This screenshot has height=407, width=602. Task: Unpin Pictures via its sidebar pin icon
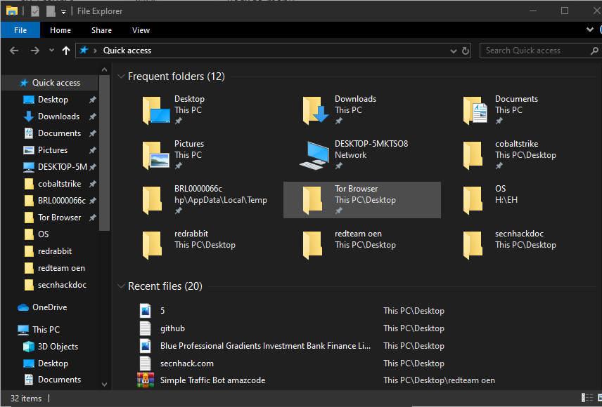point(93,150)
